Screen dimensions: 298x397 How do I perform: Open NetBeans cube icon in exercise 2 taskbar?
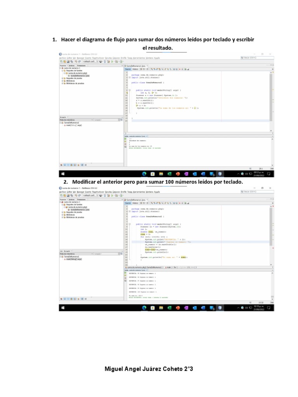pyautogui.click(x=220, y=307)
